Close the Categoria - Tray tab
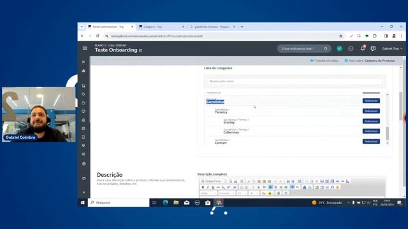This screenshot has width=408, height=229. 183,27
